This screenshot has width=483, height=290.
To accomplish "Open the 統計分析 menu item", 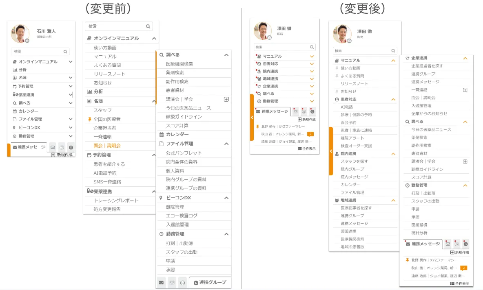I will tap(419, 233).
